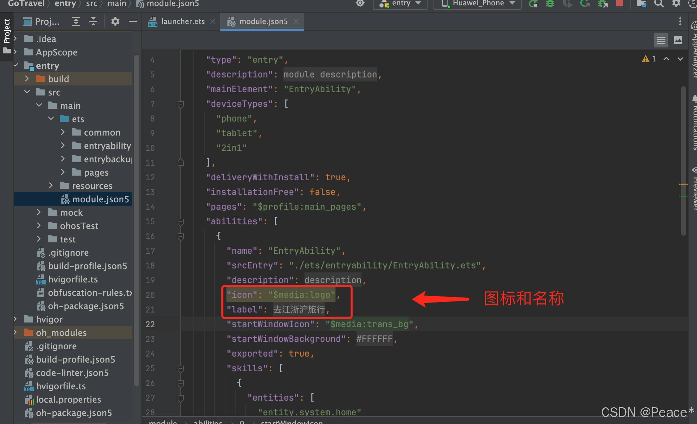
Task: Close the module.json5 tab
Action: (x=296, y=22)
